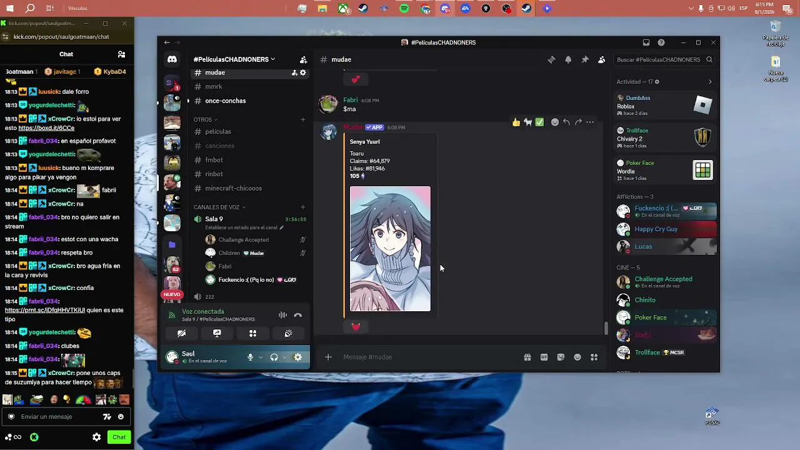Reply to the Mudae message
Image resolution: width=800 pixels, height=450 pixels.
(x=566, y=122)
